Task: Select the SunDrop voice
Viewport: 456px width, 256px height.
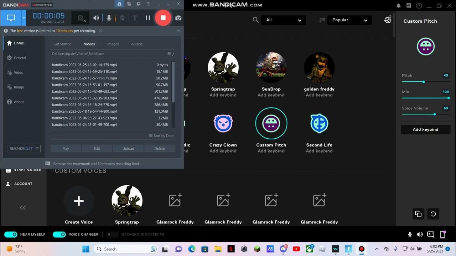Action: [271, 68]
